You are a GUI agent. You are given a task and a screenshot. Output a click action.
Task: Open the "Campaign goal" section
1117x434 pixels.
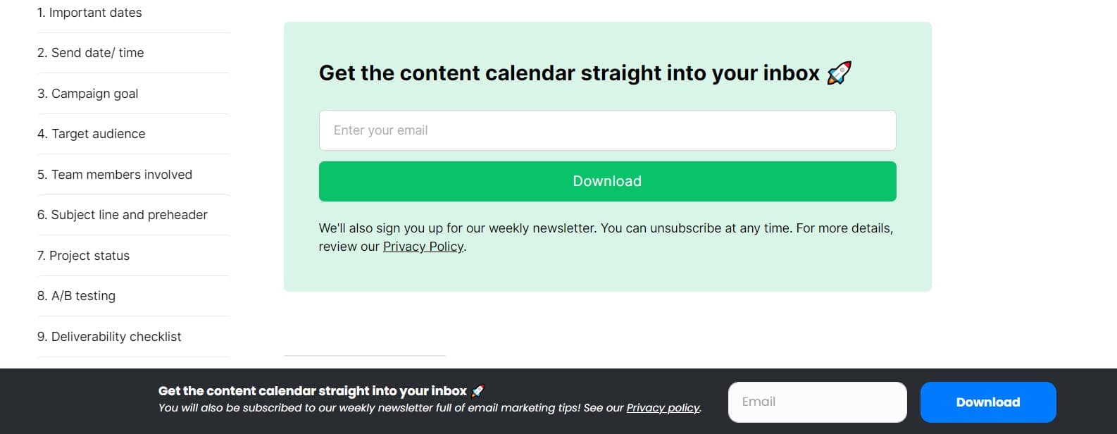click(87, 93)
